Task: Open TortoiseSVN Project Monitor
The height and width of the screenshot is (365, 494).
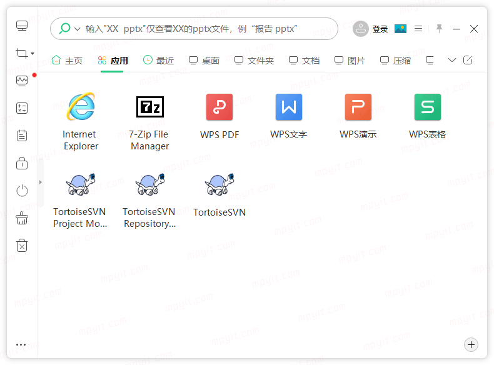Action: pyautogui.click(x=81, y=184)
